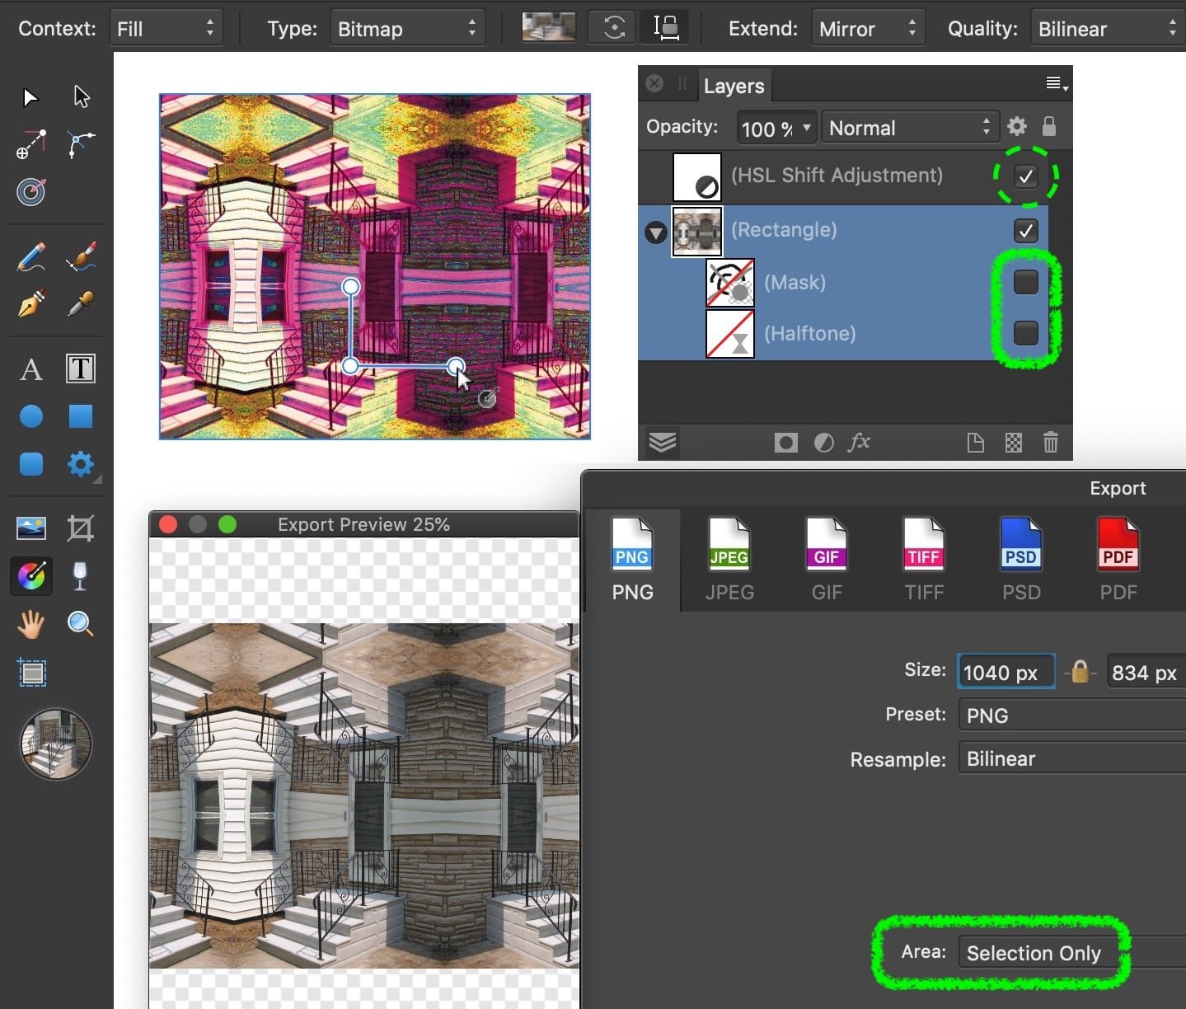The image size is (1186, 1009).
Task: Select the Pencil tool
Action: coord(30,257)
